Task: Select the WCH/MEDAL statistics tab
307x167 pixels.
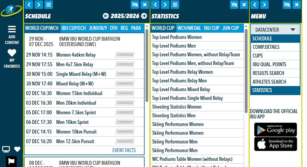Action: point(189,28)
